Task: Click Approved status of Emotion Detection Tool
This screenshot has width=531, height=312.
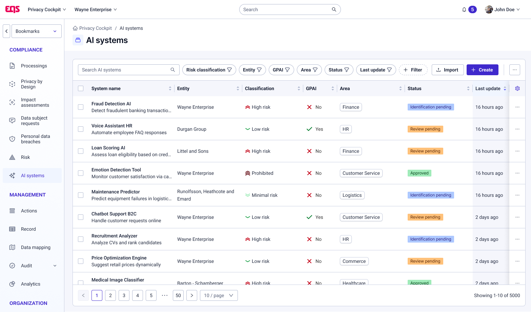Action: click(x=420, y=173)
